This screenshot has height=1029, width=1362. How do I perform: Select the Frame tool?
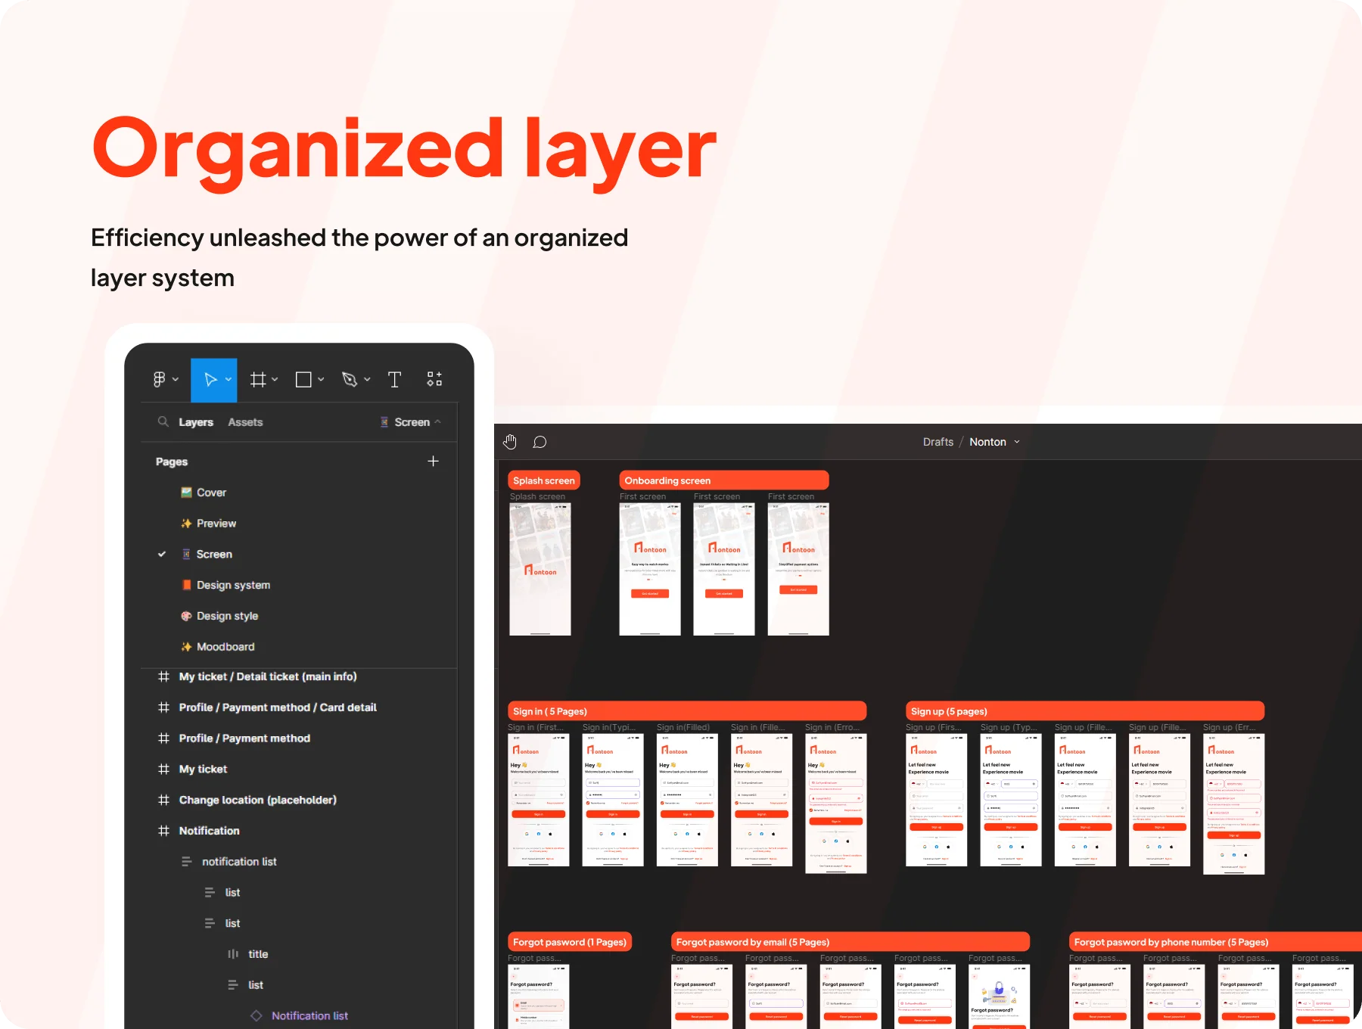(258, 379)
